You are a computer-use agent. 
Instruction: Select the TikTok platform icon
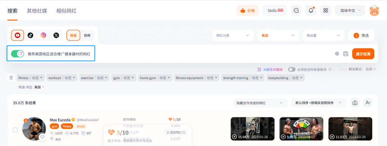click(x=30, y=35)
